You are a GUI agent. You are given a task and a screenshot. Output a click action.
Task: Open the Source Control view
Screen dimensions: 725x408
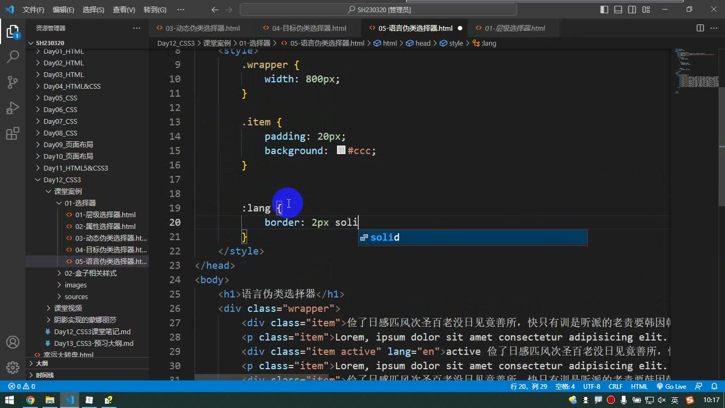click(13, 82)
